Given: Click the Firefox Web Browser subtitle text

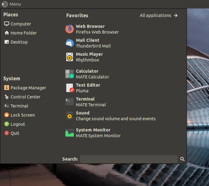Looking at the screenshot, I should 97,32.
